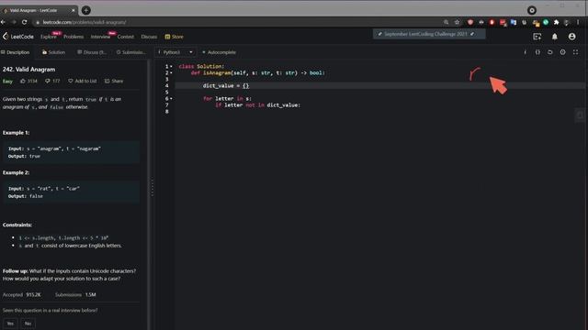Open the LeetCode Store link
Screen dimensions: 588x330
[x=174, y=37]
